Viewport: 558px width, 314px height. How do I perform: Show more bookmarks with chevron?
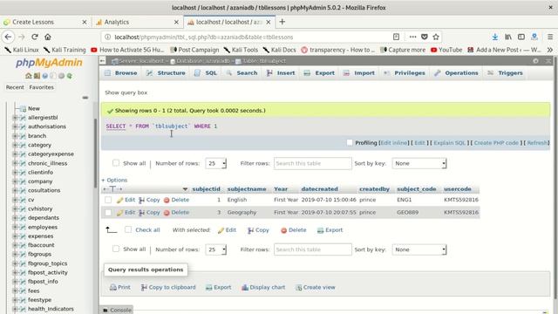point(550,50)
